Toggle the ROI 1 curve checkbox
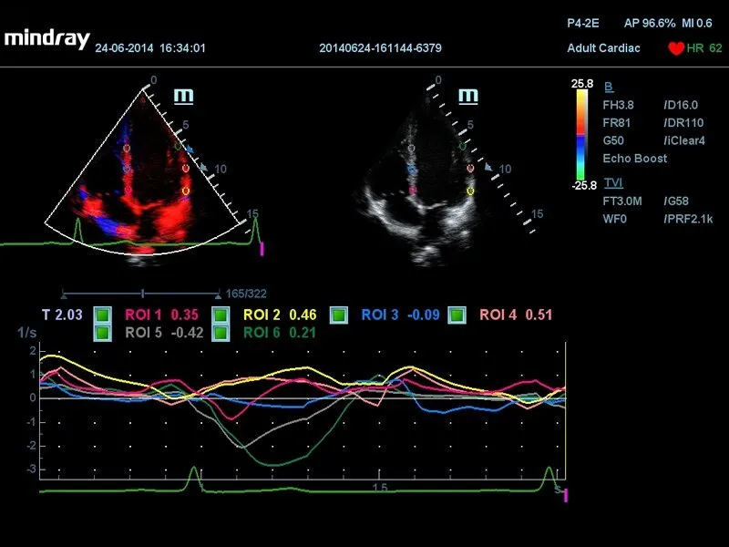 (103, 315)
